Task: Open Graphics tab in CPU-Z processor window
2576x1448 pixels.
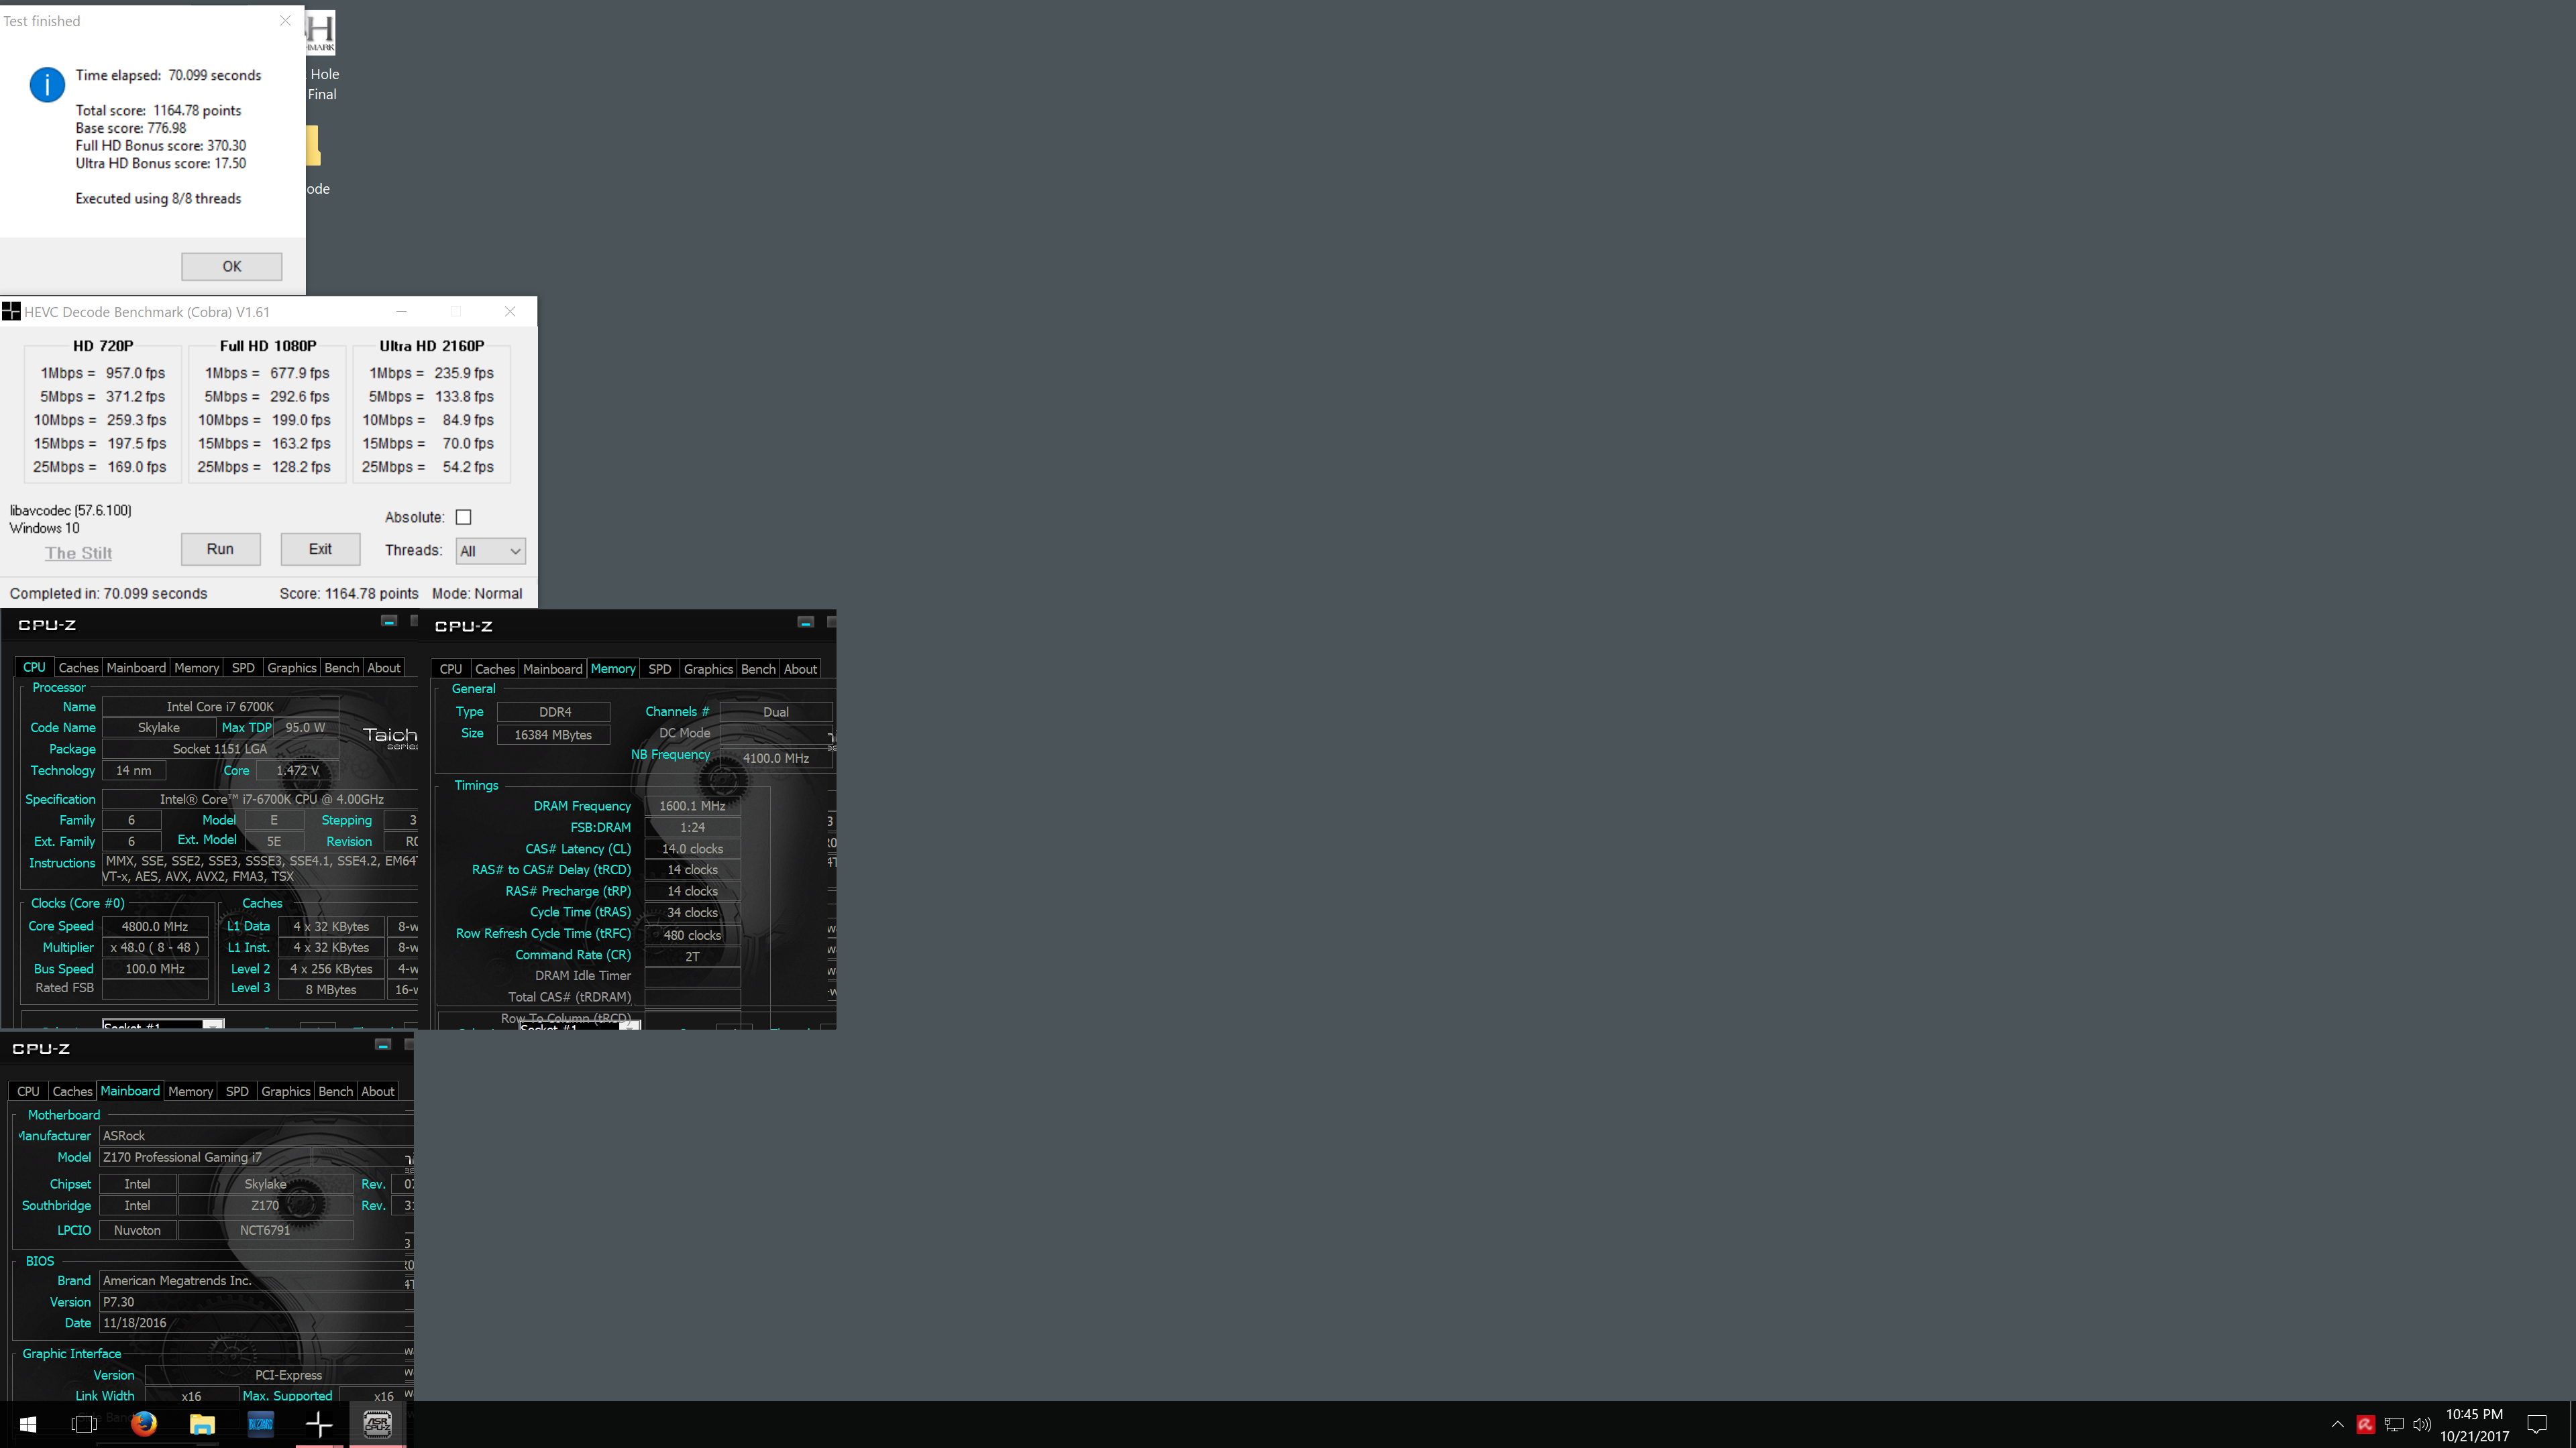Action: point(292,668)
